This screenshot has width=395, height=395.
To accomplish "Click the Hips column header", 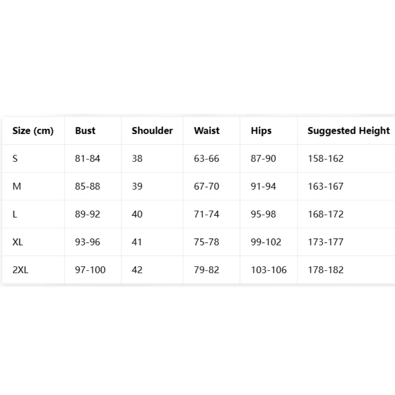I will [x=261, y=131].
